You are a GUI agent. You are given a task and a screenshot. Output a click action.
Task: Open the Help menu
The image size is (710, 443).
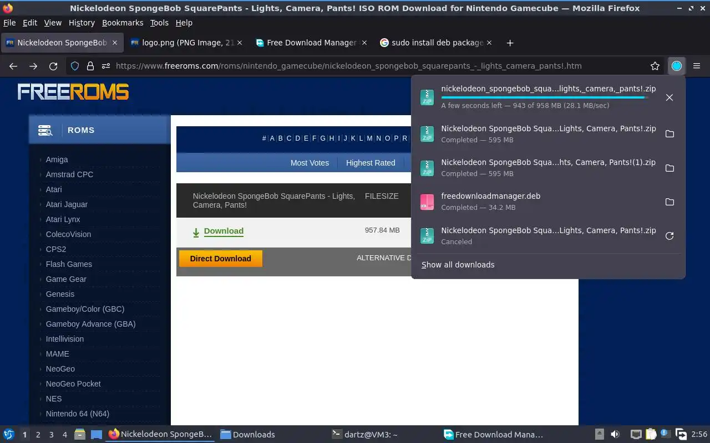(x=184, y=23)
